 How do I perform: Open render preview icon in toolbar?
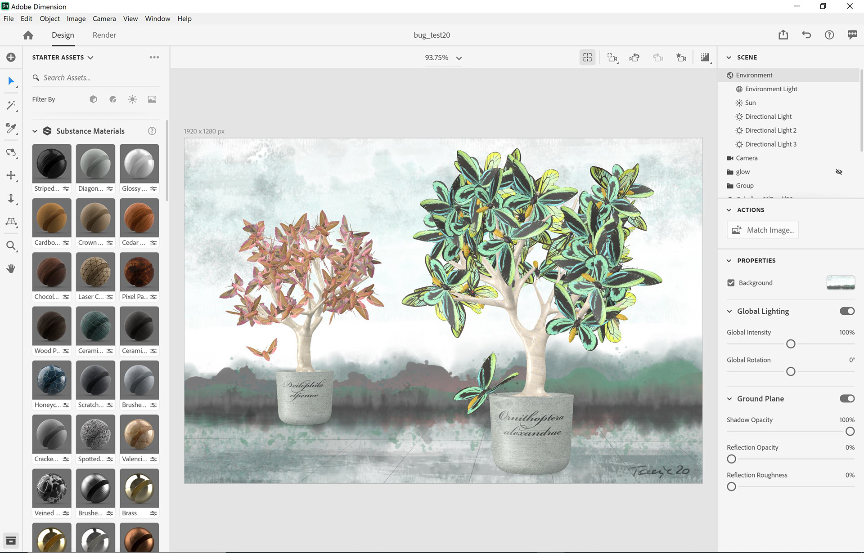[x=705, y=58]
